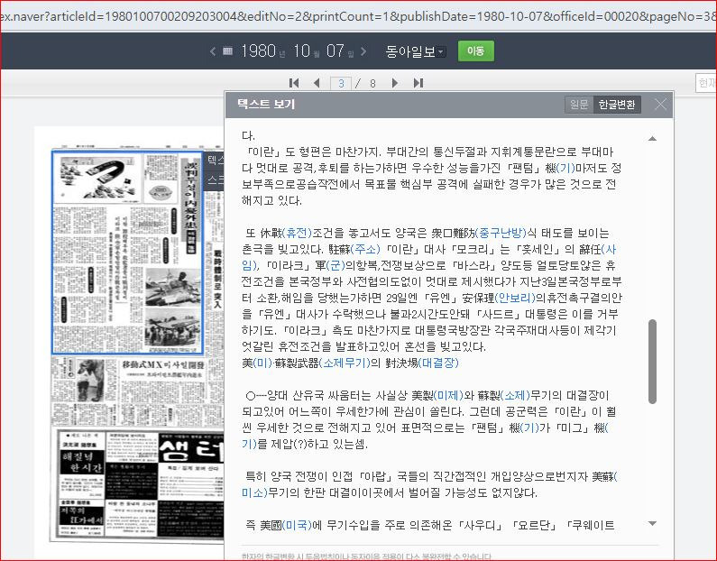Screen dimensions: 717x561
Task: Click the 텍스트 보기 panel title
Action: [x=266, y=105]
